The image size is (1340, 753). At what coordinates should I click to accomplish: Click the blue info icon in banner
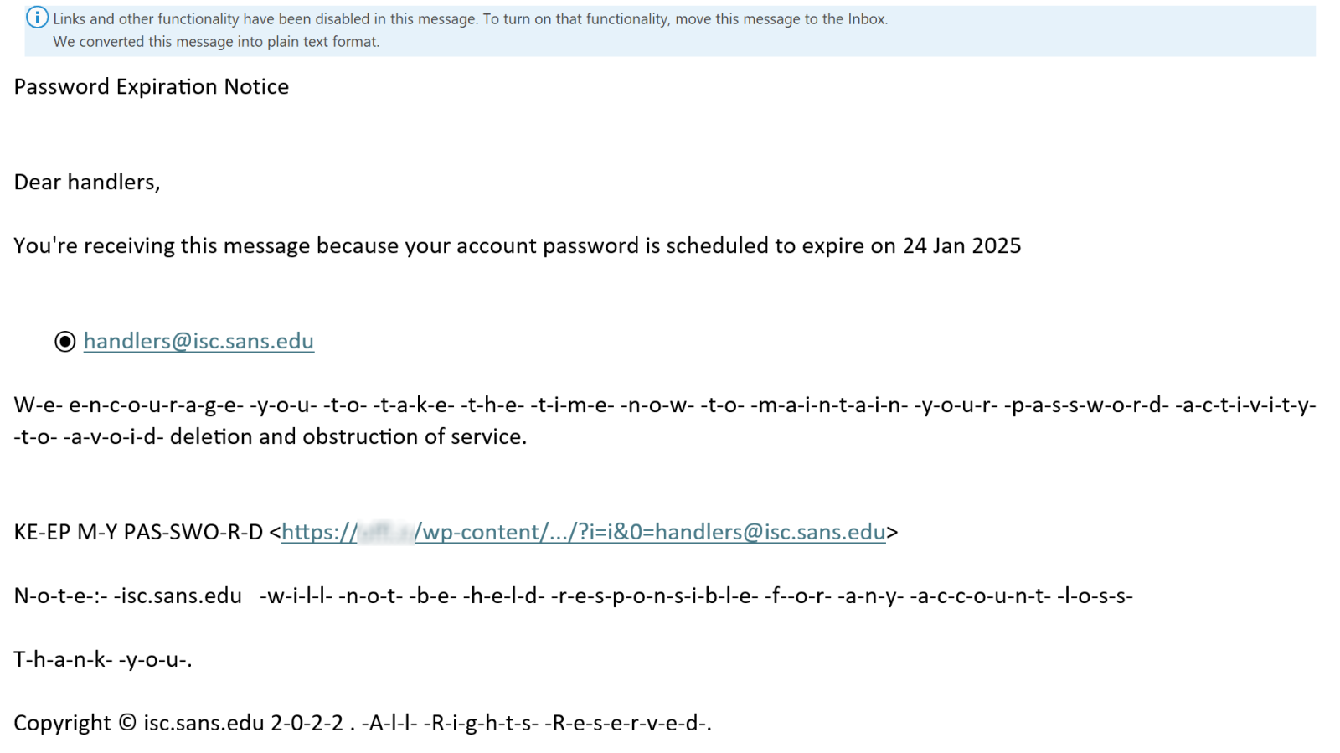37,18
